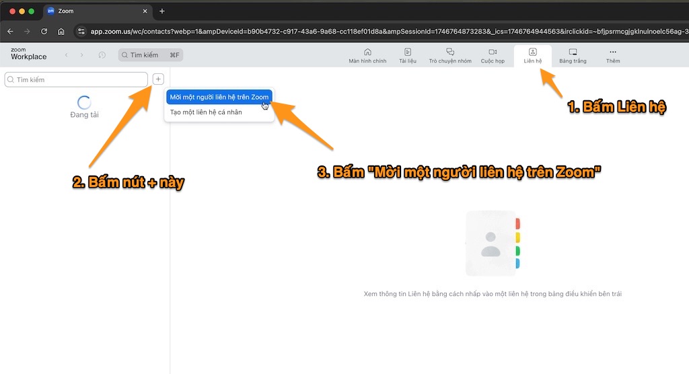Close the Zoom browser tab
This screenshot has height=374, width=689.
tap(145, 11)
